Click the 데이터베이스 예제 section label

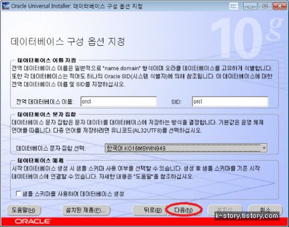click(x=40, y=160)
